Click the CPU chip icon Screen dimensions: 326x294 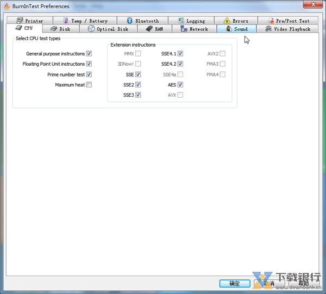pyautogui.click(x=18, y=28)
